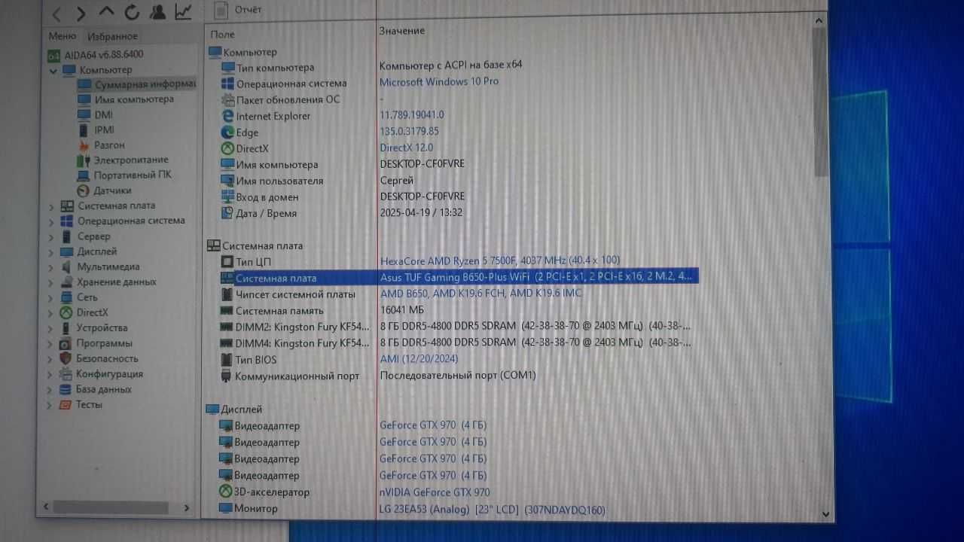Click the Поле column header
Screen dimensions: 964x542
pos(223,34)
